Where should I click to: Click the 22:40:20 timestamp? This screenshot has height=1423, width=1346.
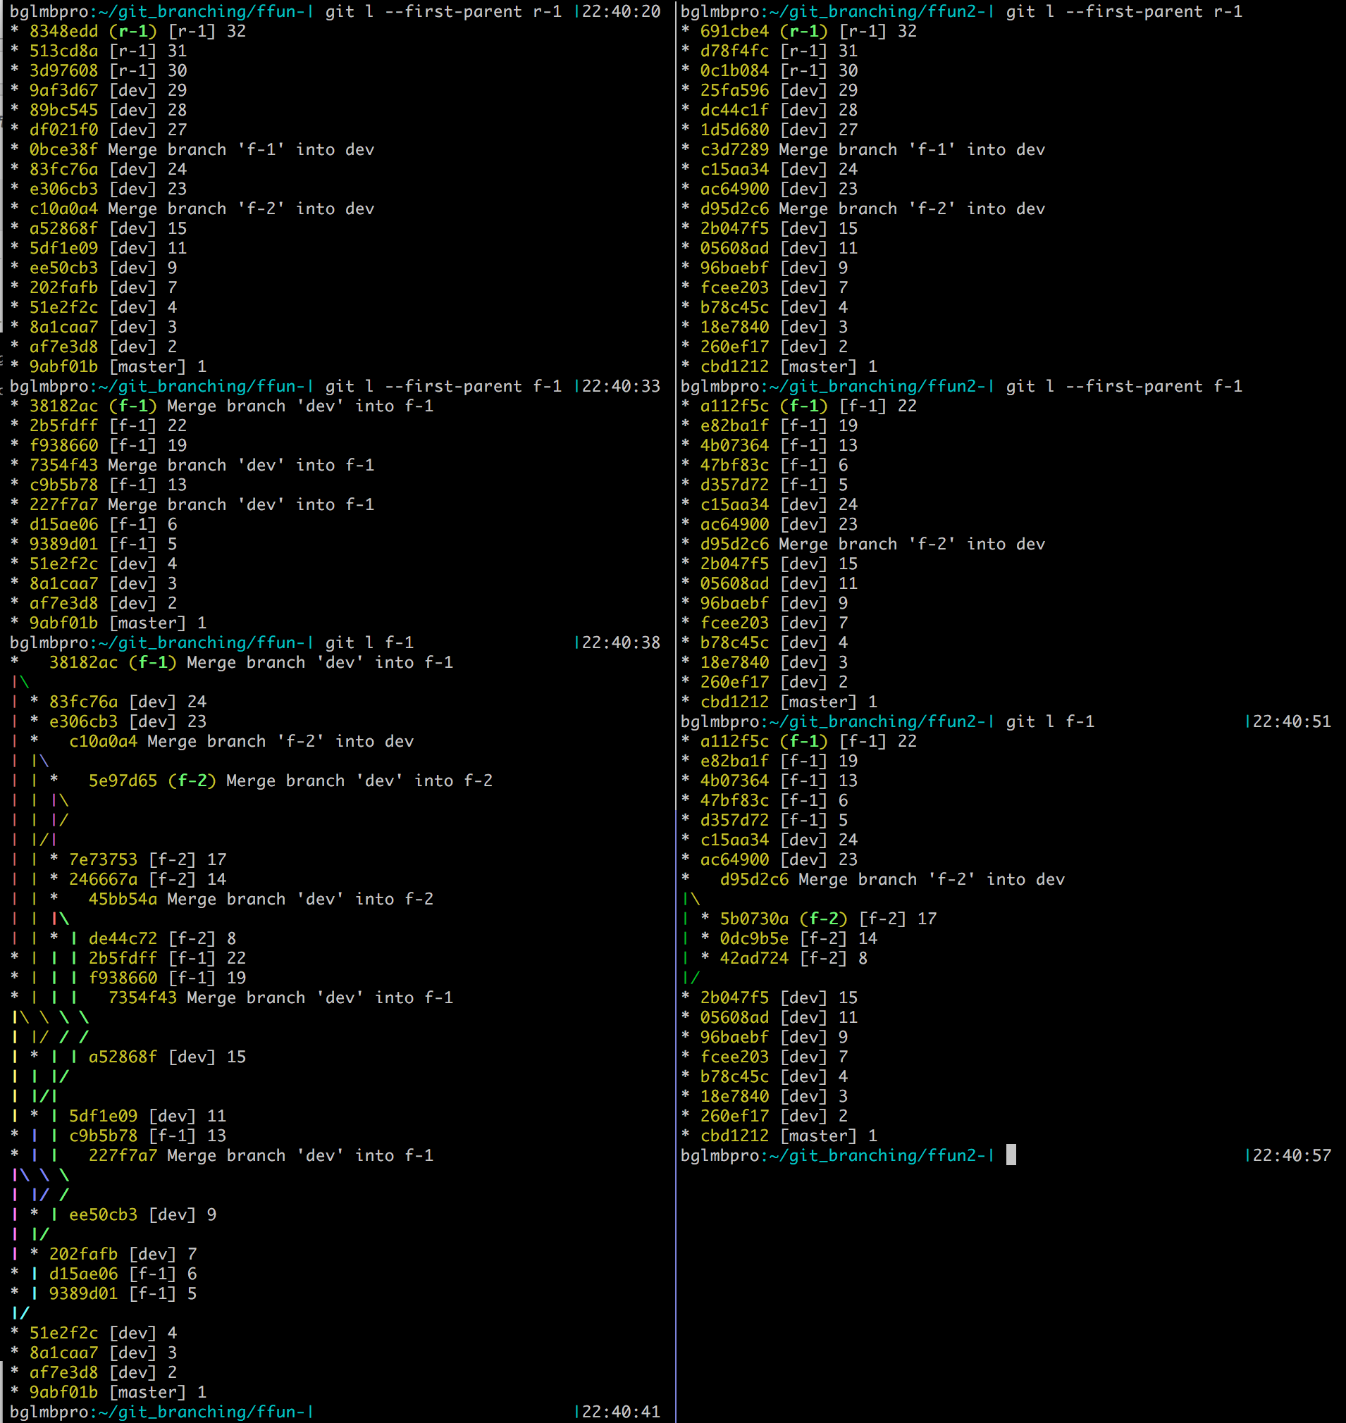click(622, 11)
